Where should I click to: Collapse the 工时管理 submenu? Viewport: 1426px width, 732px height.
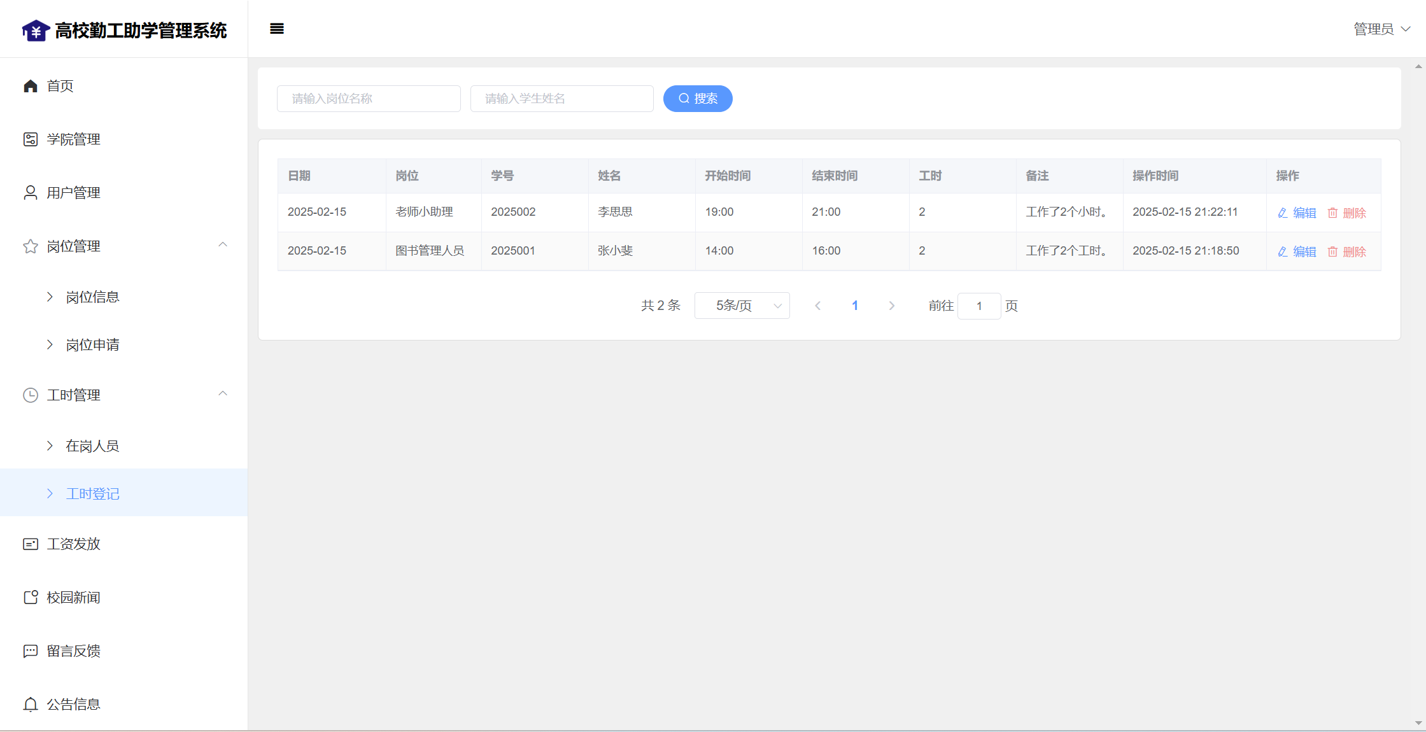point(223,394)
